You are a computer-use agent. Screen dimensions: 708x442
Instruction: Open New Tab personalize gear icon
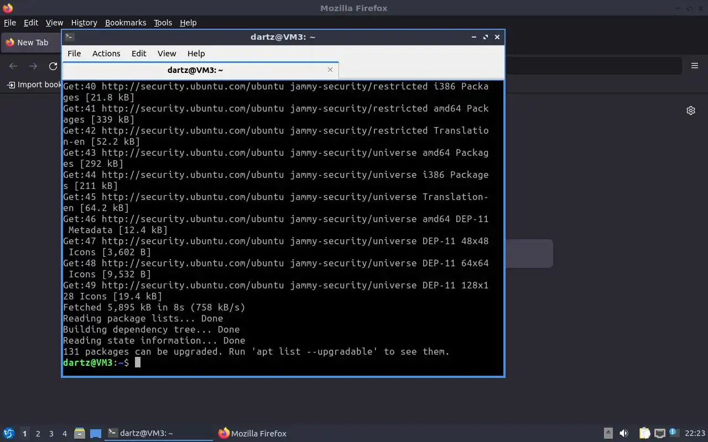[691, 110]
